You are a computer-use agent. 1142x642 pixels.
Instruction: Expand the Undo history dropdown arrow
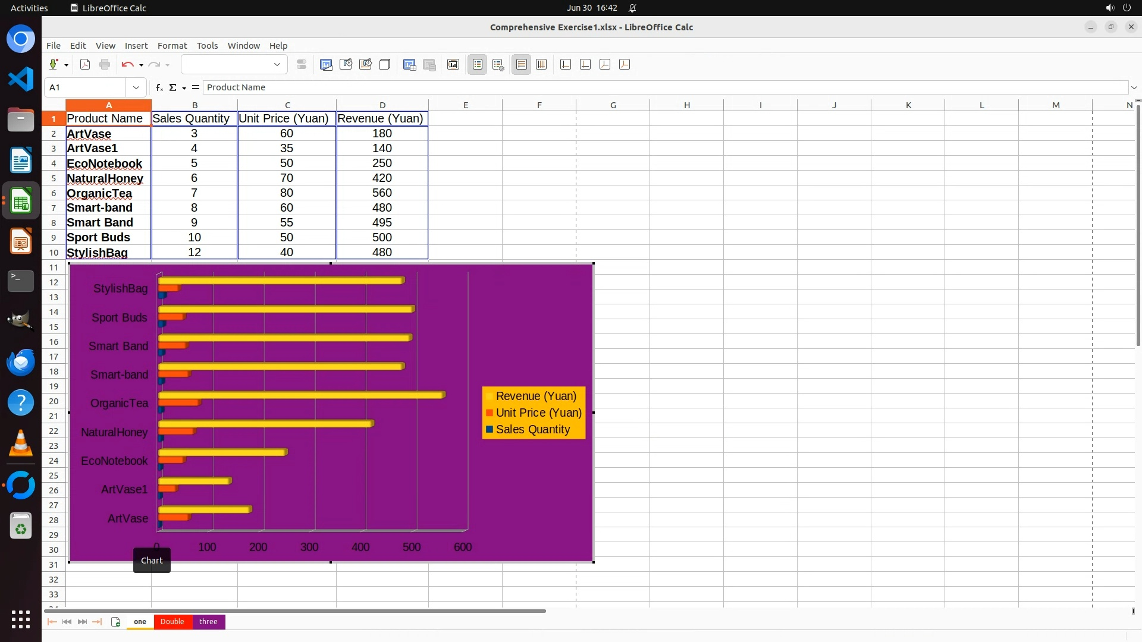click(x=141, y=65)
